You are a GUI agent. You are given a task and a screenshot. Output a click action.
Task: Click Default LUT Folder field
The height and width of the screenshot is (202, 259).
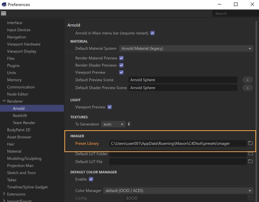pos(178,154)
